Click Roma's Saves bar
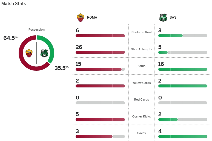212x141 pixels. coord(100,136)
